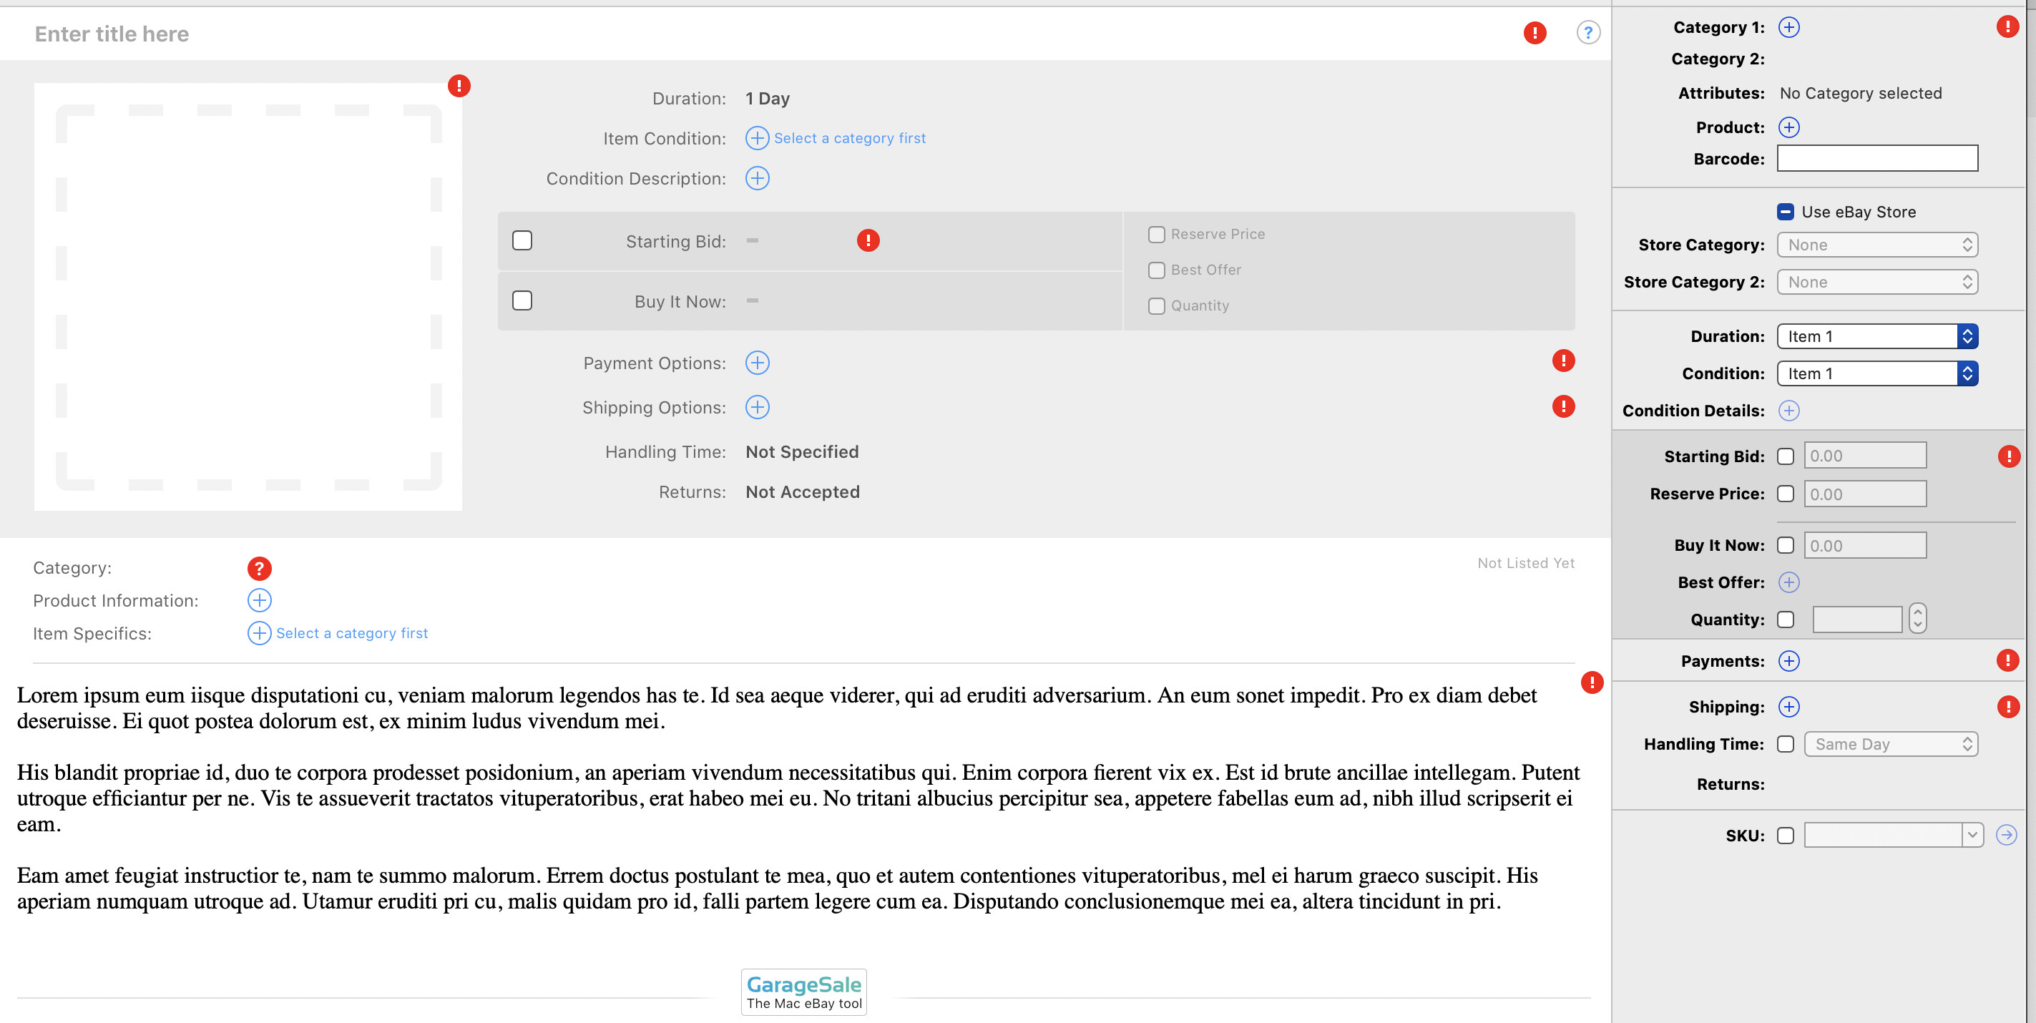Click Category 1 warning icon in sidebar
Viewport: 2036px width, 1023px height.
[2007, 26]
